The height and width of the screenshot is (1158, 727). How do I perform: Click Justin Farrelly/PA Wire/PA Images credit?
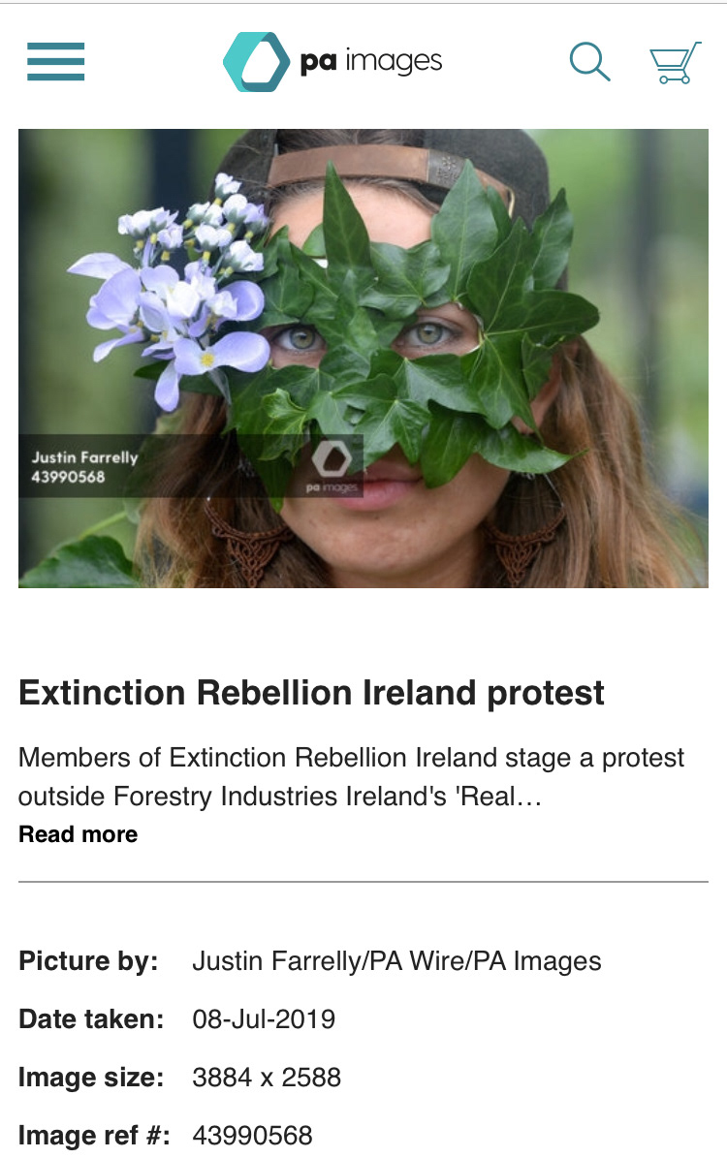coord(396,961)
